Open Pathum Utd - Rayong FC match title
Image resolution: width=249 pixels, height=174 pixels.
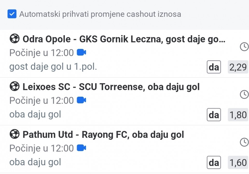[x=103, y=135]
